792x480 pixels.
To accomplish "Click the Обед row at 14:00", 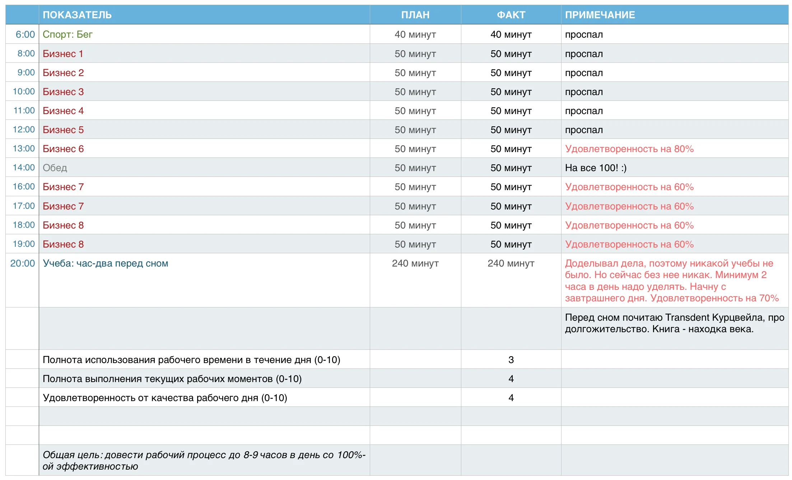I will 55,167.
